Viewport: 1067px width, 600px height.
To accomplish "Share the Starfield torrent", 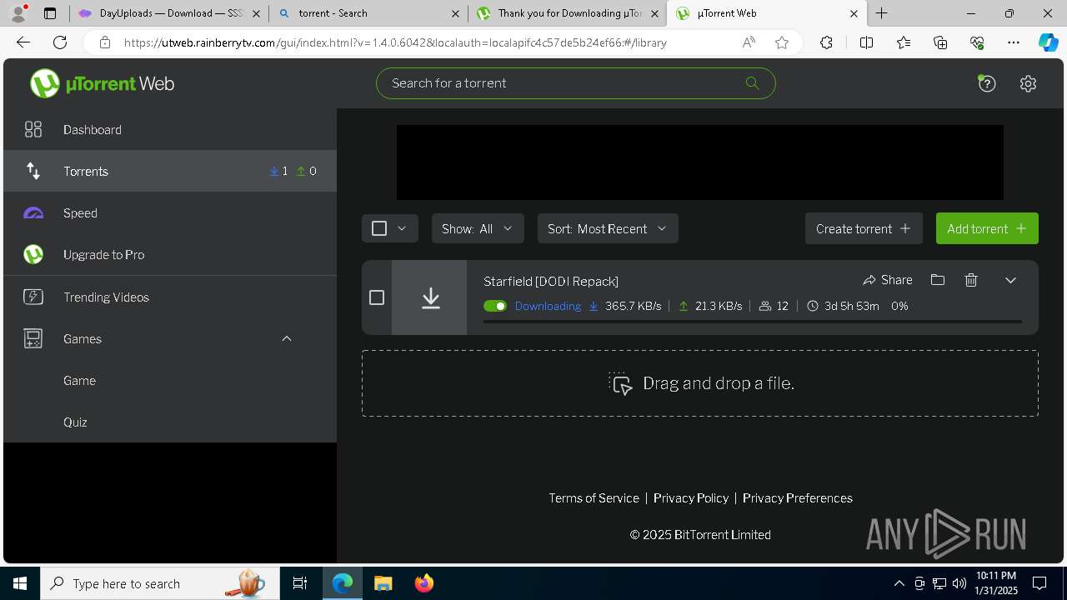I will coord(888,280).
